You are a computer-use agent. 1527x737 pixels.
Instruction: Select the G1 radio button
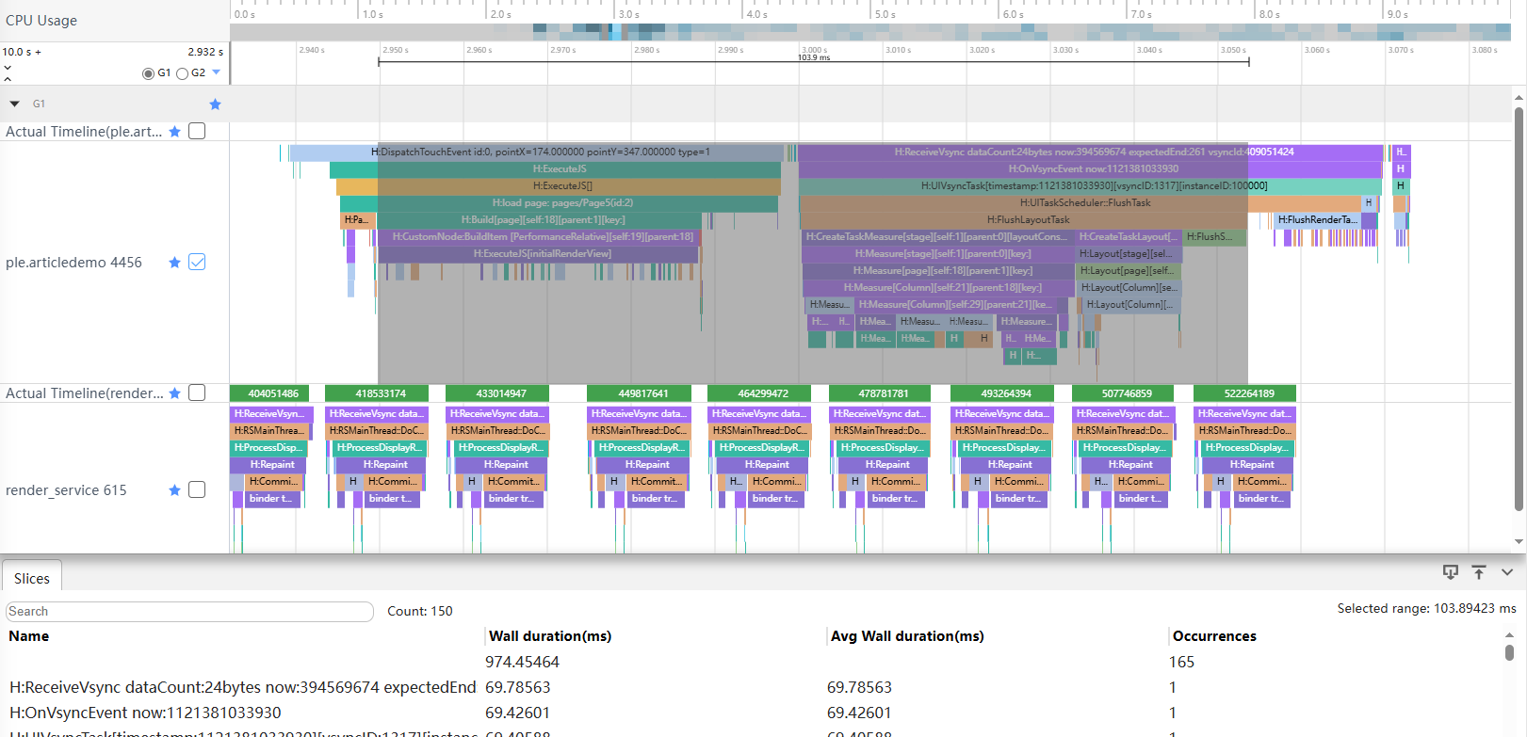point(148,73)
